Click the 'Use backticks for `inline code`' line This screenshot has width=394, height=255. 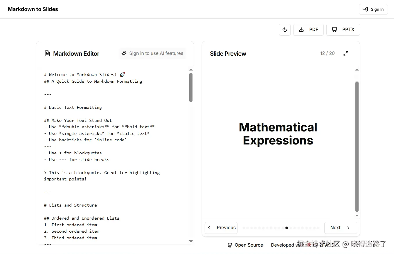(85, 140)
